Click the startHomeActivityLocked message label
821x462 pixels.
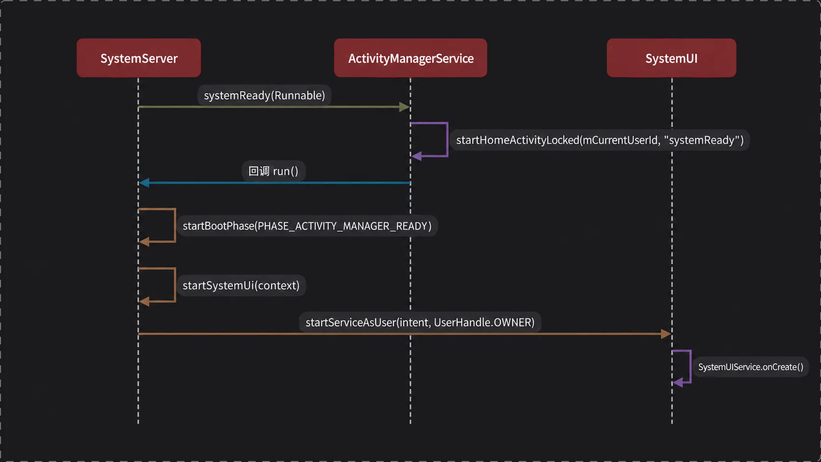[x=600, y=140]
